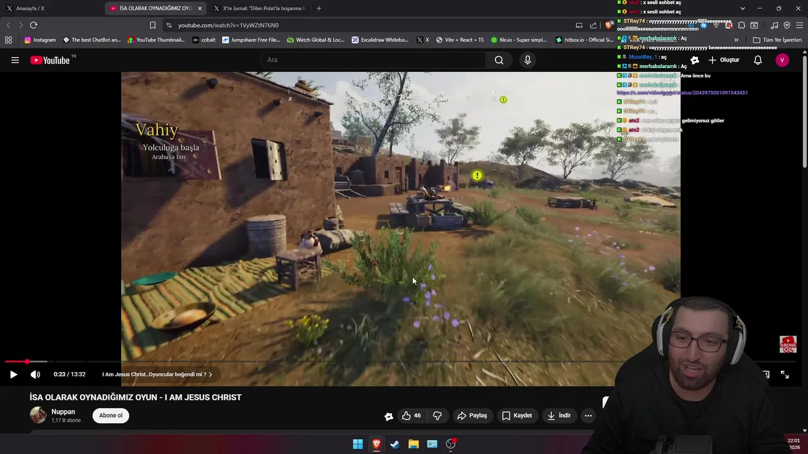Show more bookmarks with double chevron

tap(736, 40)
